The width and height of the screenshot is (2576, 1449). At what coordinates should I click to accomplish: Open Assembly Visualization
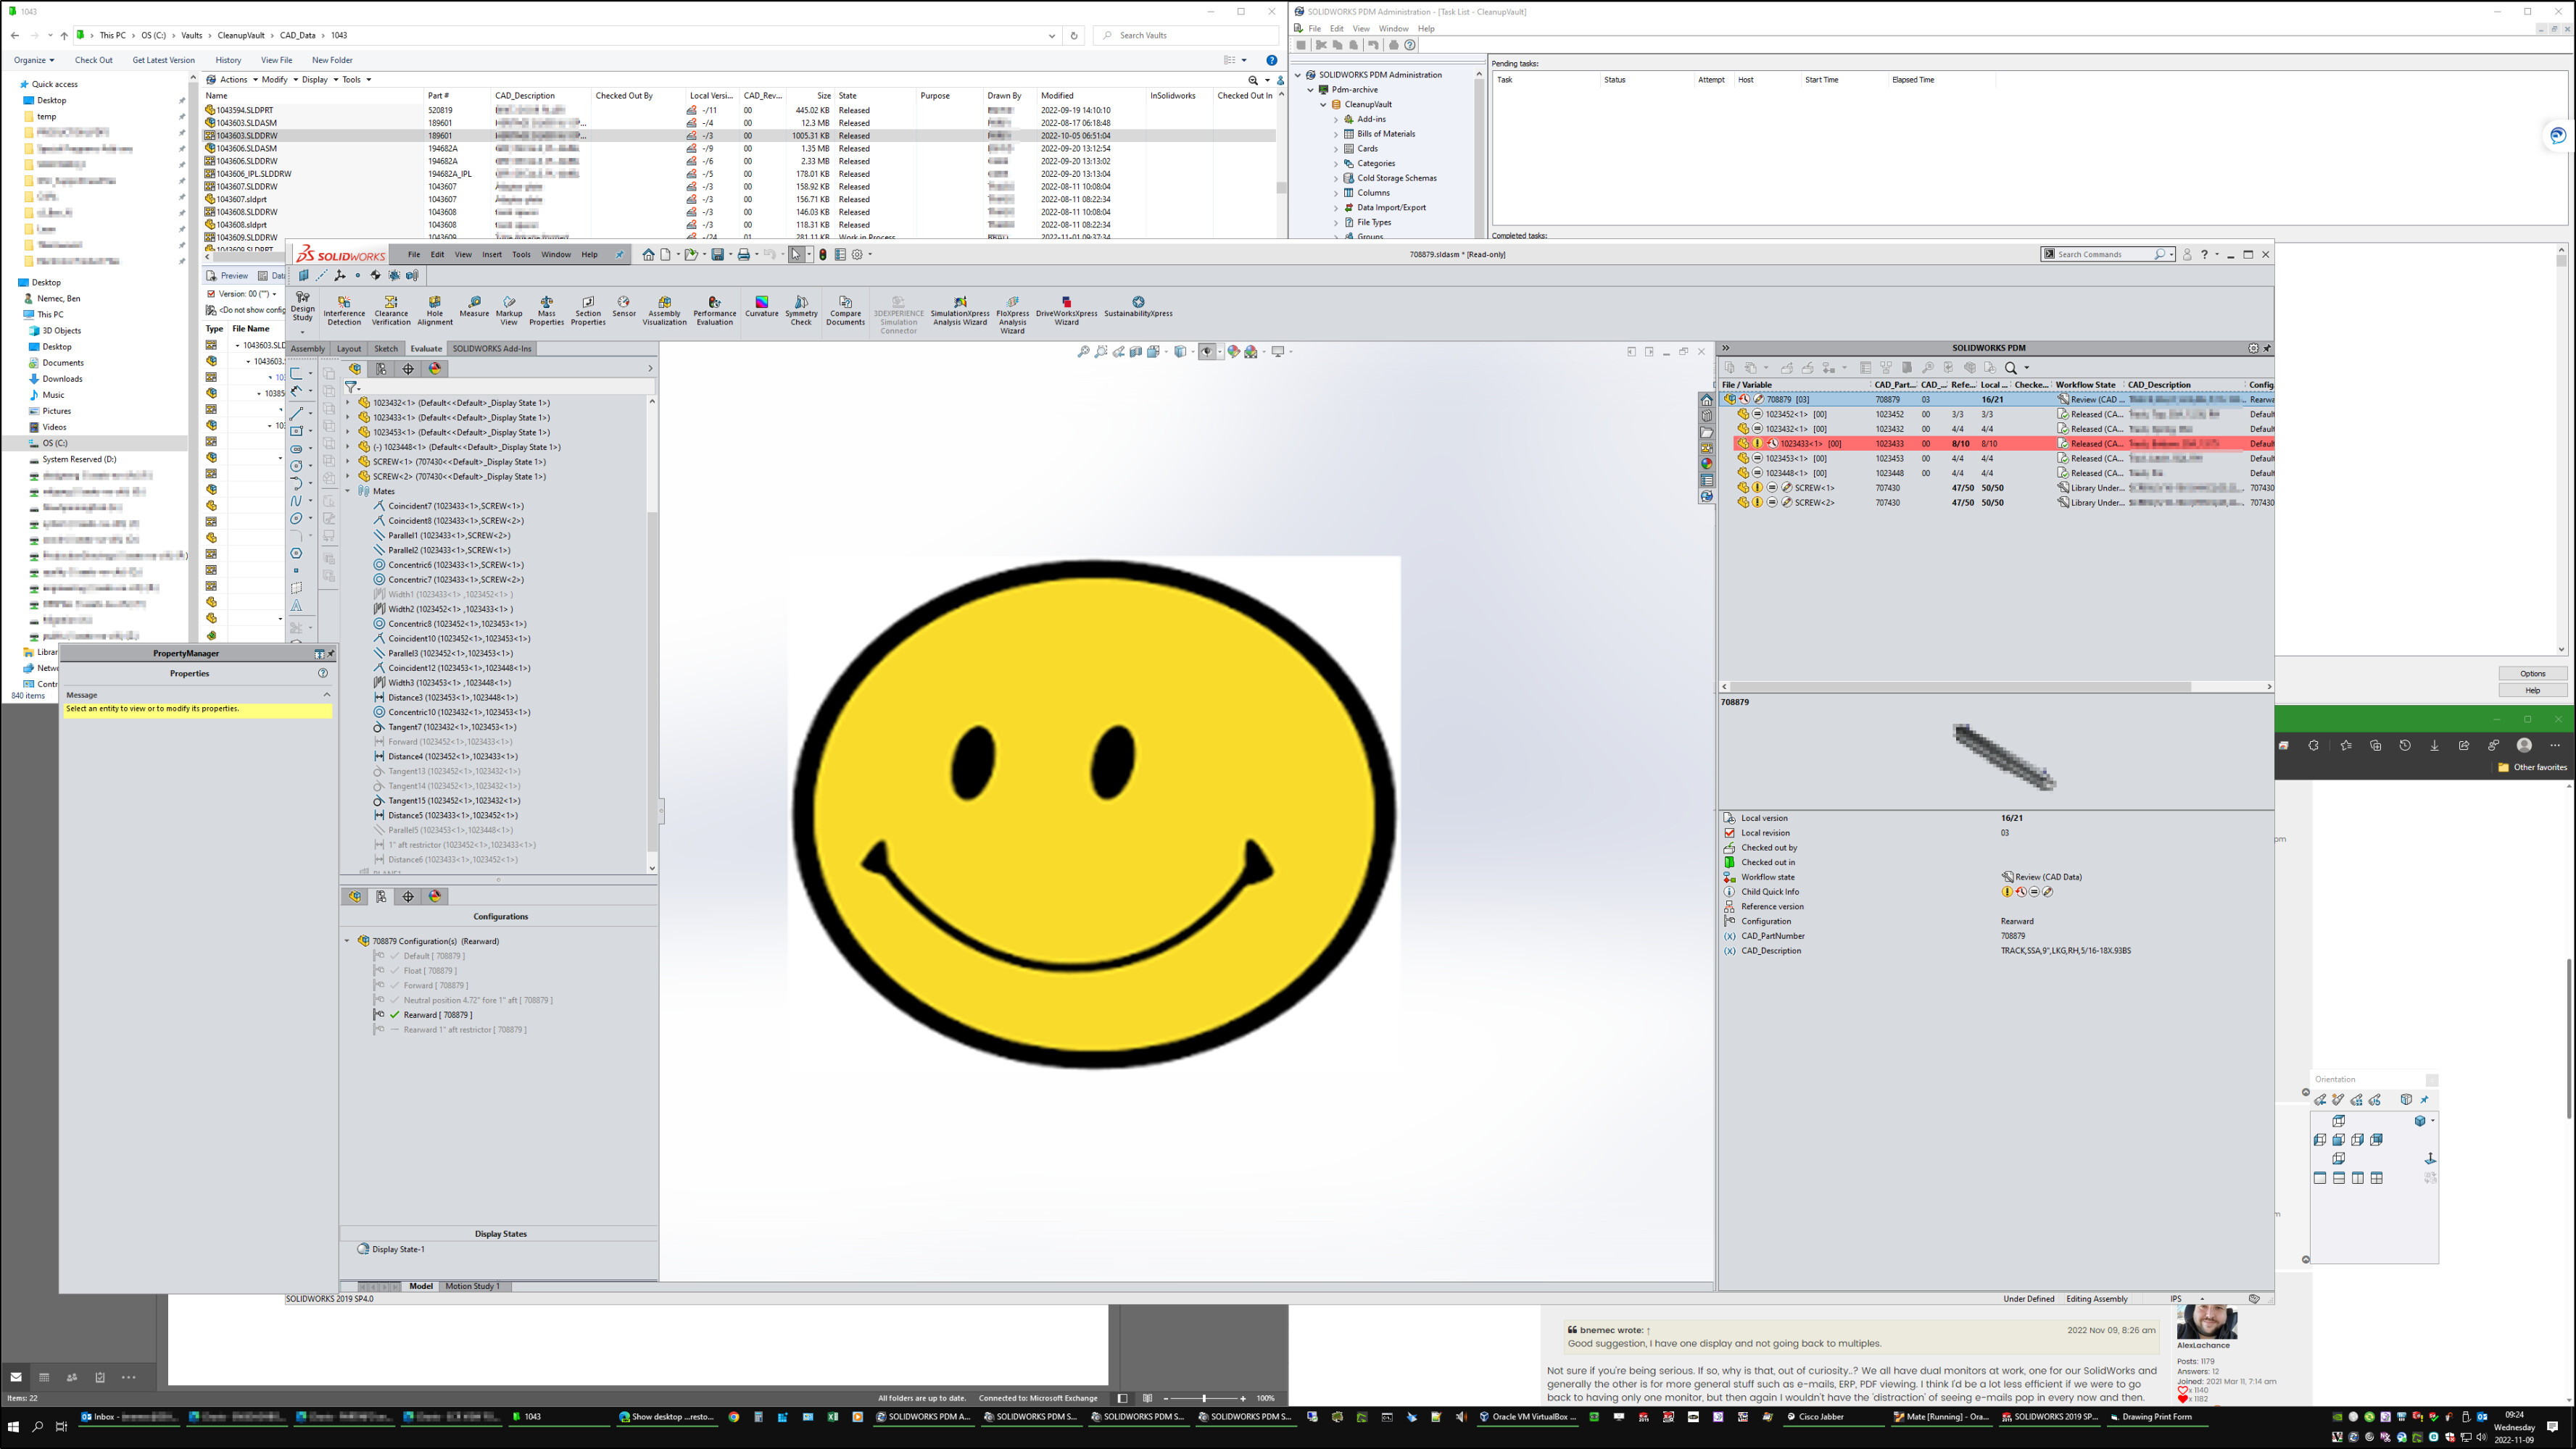[x=664, y=310]
